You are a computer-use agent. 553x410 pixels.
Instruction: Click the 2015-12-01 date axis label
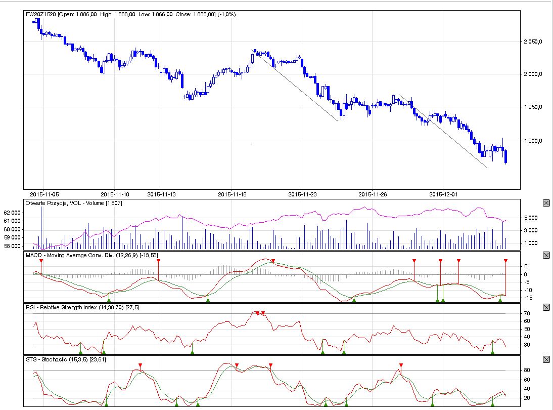click(443, 194)
